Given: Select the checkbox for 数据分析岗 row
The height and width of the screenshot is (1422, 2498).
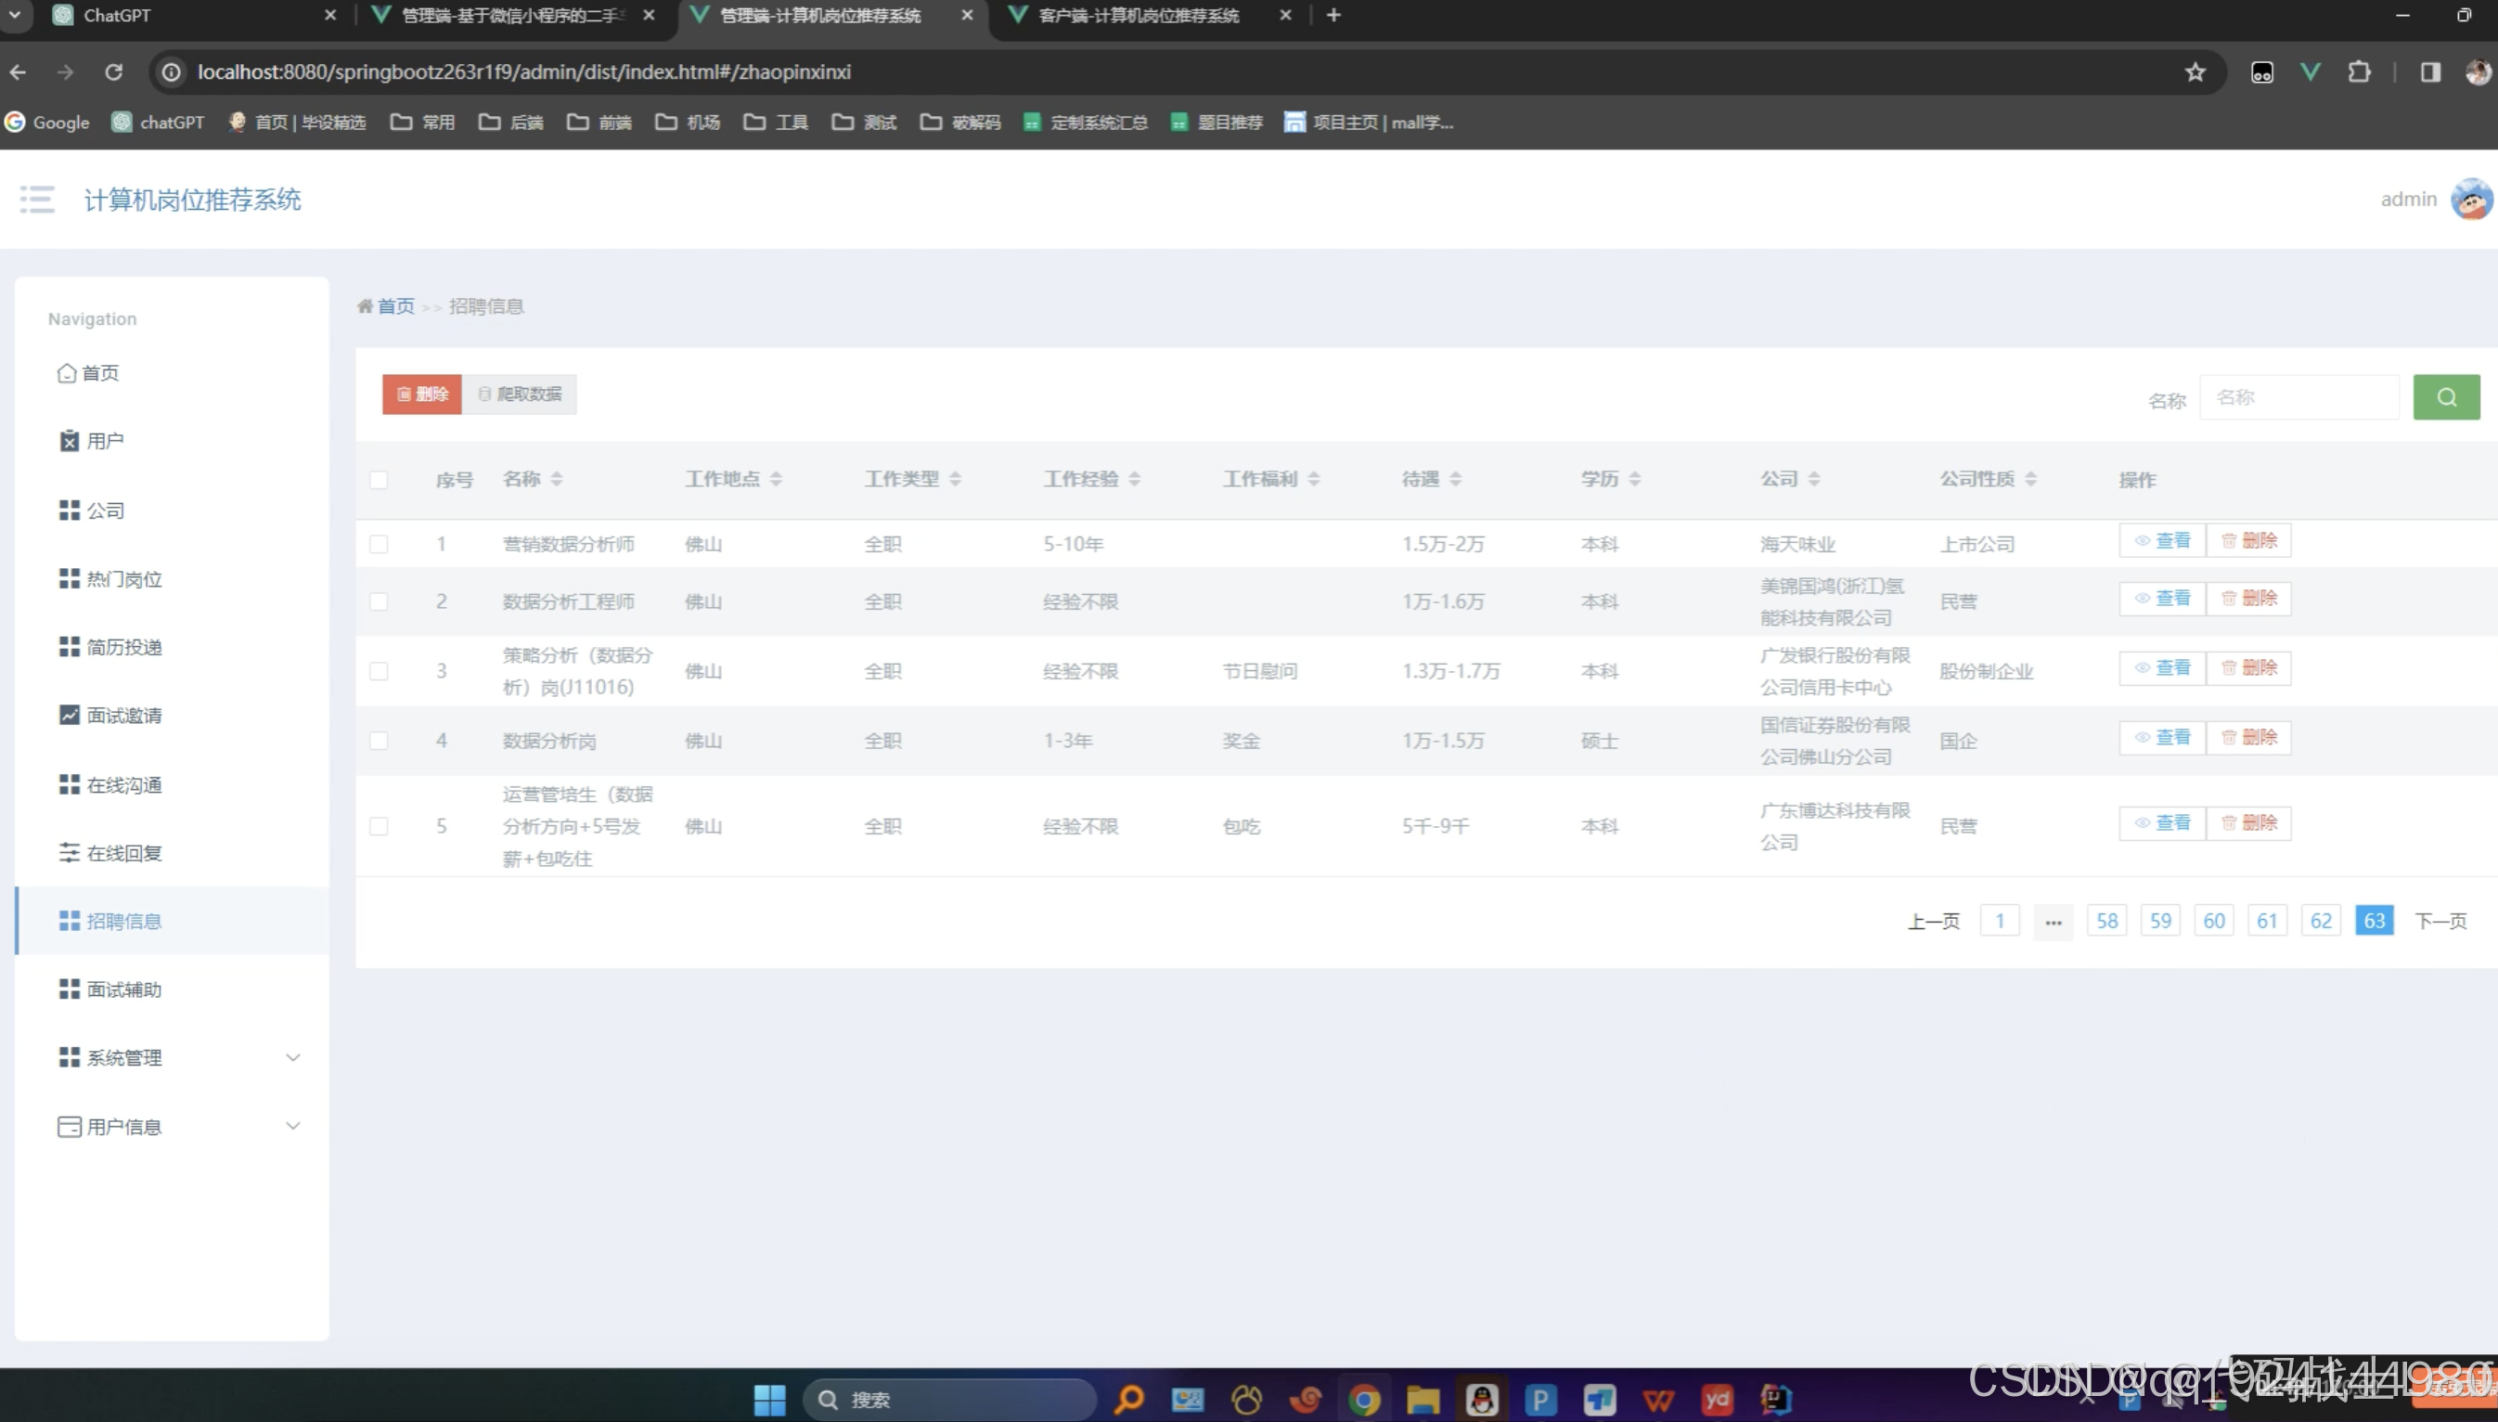Looking at the screenshot, I should 379,741.
